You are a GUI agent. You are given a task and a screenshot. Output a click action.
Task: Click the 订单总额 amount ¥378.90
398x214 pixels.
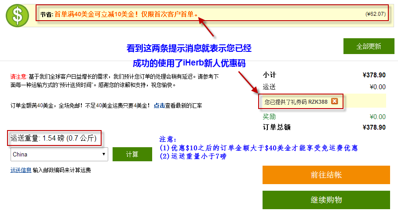[x=374, y=127]
